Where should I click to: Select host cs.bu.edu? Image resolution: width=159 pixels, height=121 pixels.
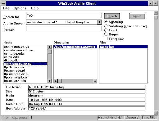click(x=25, y=57)
